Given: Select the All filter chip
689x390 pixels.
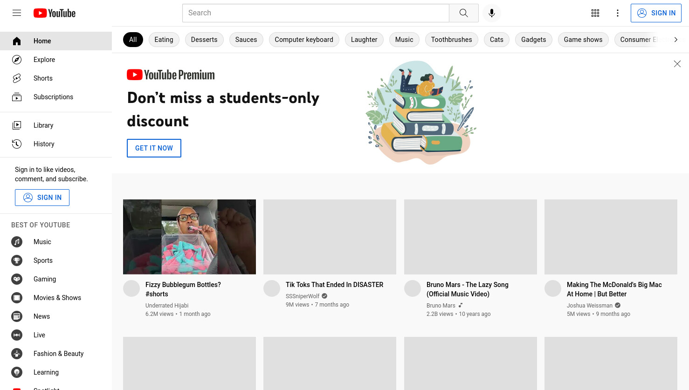Looking at the screenshot, I should click(133, 40).
